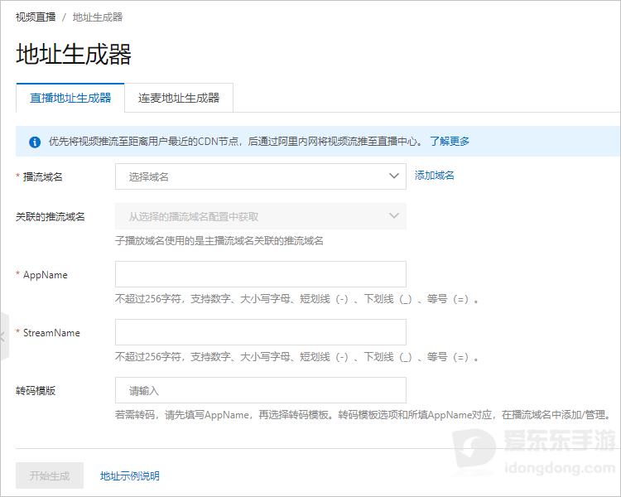Go to 视频直播 breadcrumb
This screenshot has width=621, height=497.
click(x=36, y=17)
